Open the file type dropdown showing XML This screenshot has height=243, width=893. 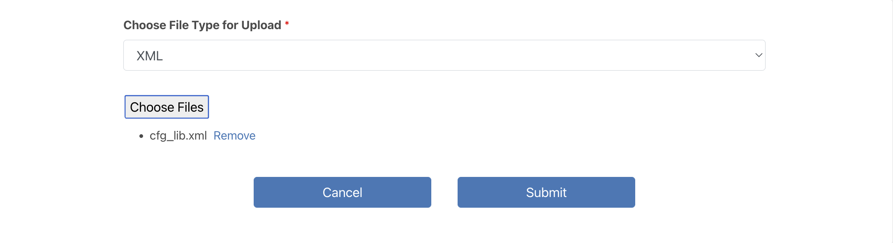(x=444, y=55)
